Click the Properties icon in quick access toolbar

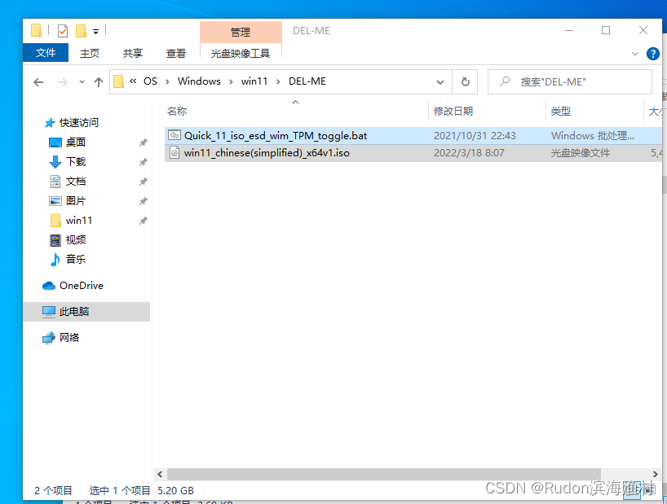click(x=63, y=31)
